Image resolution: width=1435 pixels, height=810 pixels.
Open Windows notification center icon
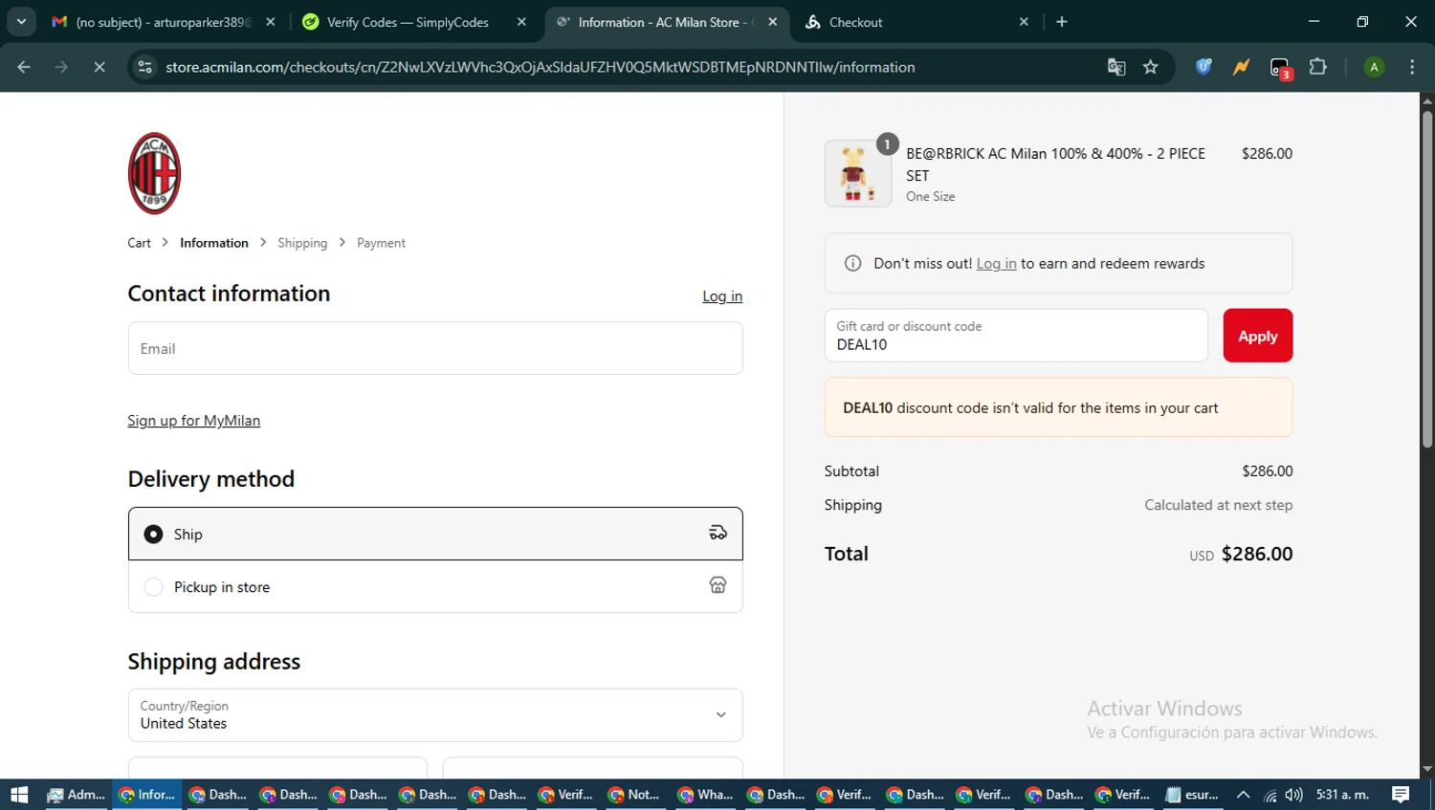click(1401, 795)
